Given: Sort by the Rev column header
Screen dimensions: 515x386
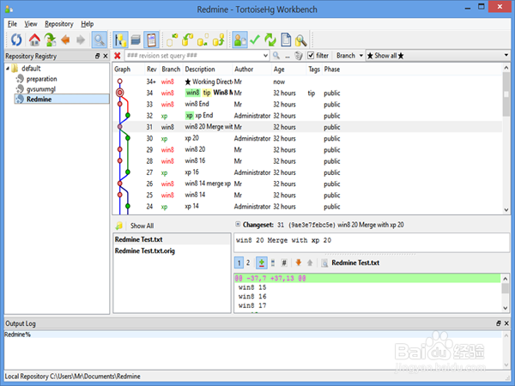Looking at the screenshot, I should coord(151,69).
